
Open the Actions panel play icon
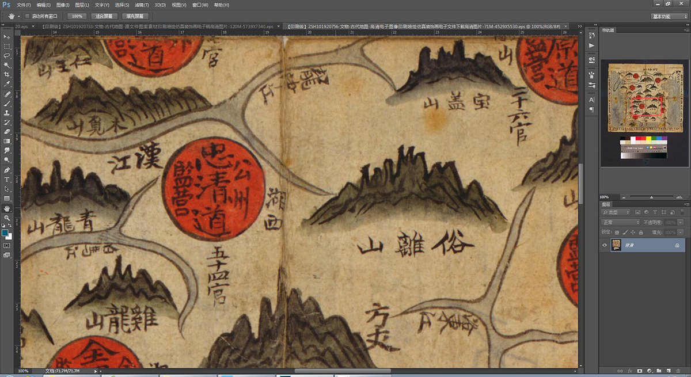point(592,45)
